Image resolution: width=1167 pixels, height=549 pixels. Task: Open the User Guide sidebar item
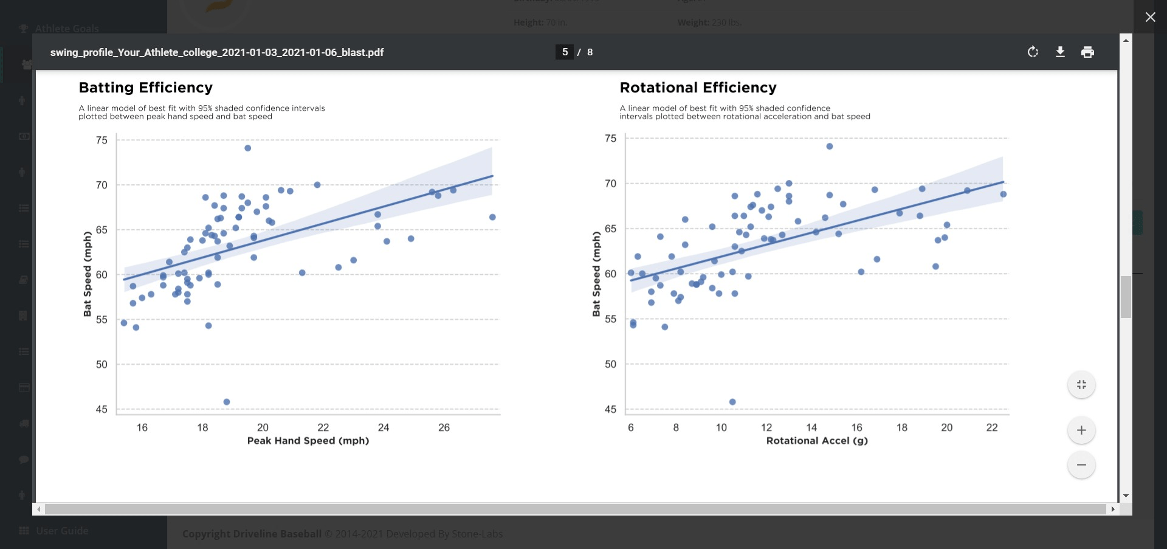point(62,531)
